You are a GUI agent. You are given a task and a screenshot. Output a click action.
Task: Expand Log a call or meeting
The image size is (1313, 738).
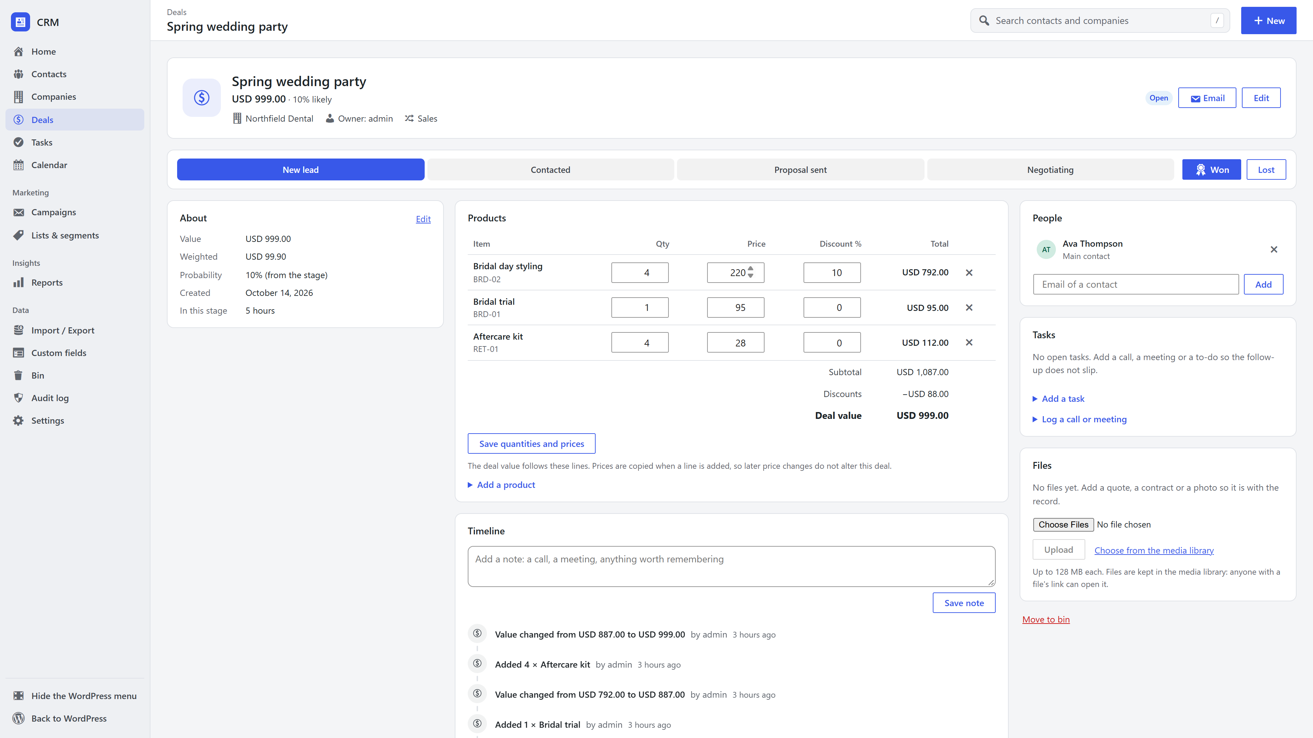1079,419
